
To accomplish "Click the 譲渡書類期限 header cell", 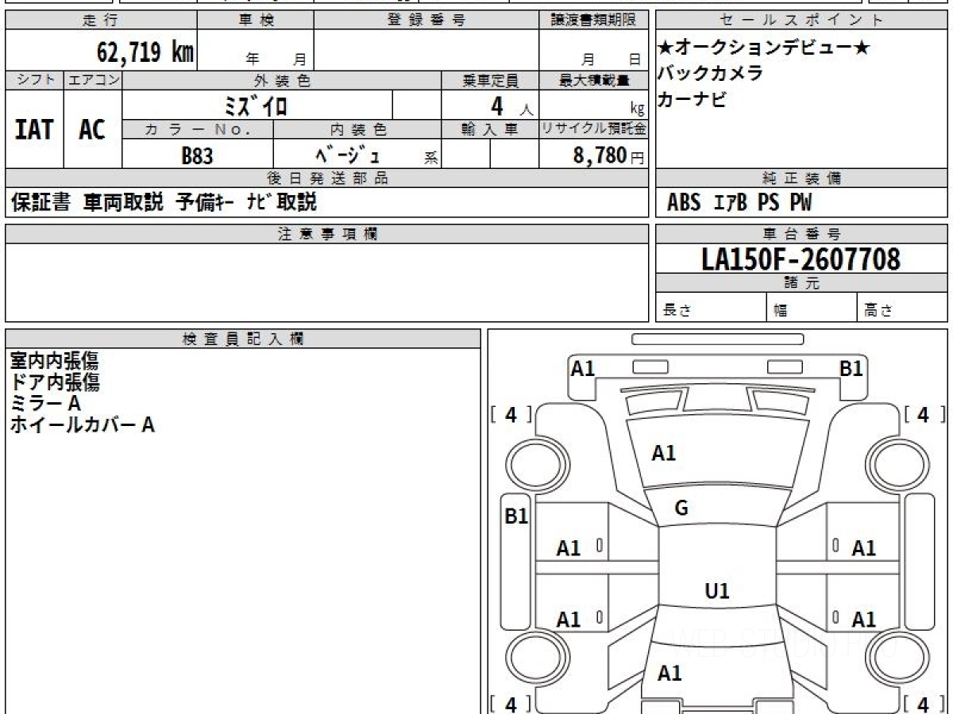I will coord(593,21).
